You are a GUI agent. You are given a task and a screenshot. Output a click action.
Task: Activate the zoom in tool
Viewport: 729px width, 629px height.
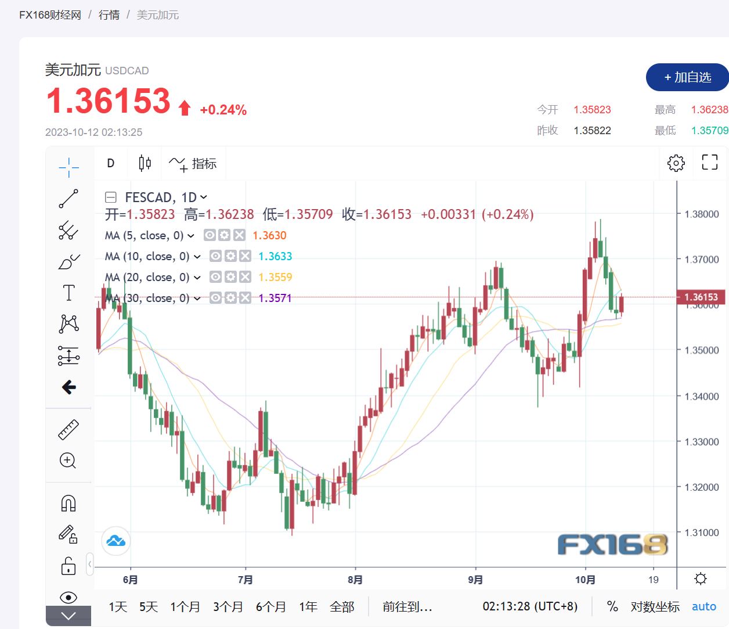point(68,461)
